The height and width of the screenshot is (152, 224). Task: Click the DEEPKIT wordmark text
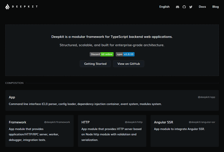25,6
